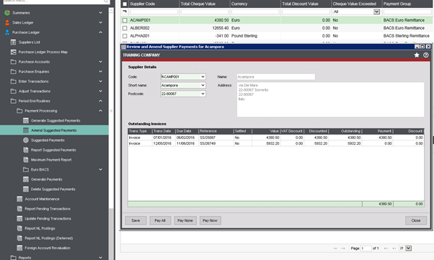434x260 pixels.
Task: Click the Save button
Action: (136, 220)
